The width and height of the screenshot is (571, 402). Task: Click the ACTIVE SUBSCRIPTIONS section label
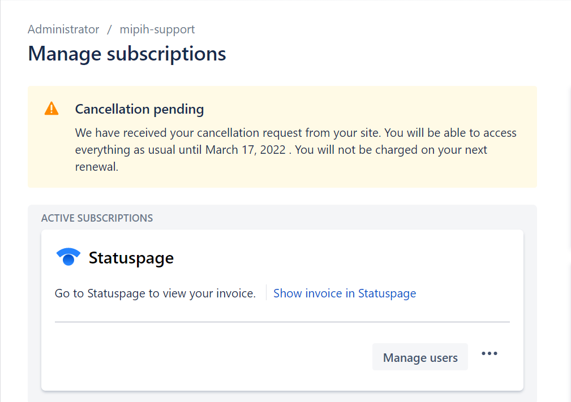(97, 218)
